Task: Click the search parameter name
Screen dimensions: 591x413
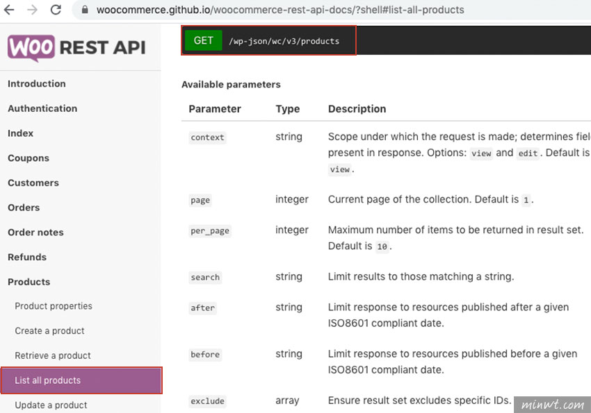Action: click(x=205, y=278)
